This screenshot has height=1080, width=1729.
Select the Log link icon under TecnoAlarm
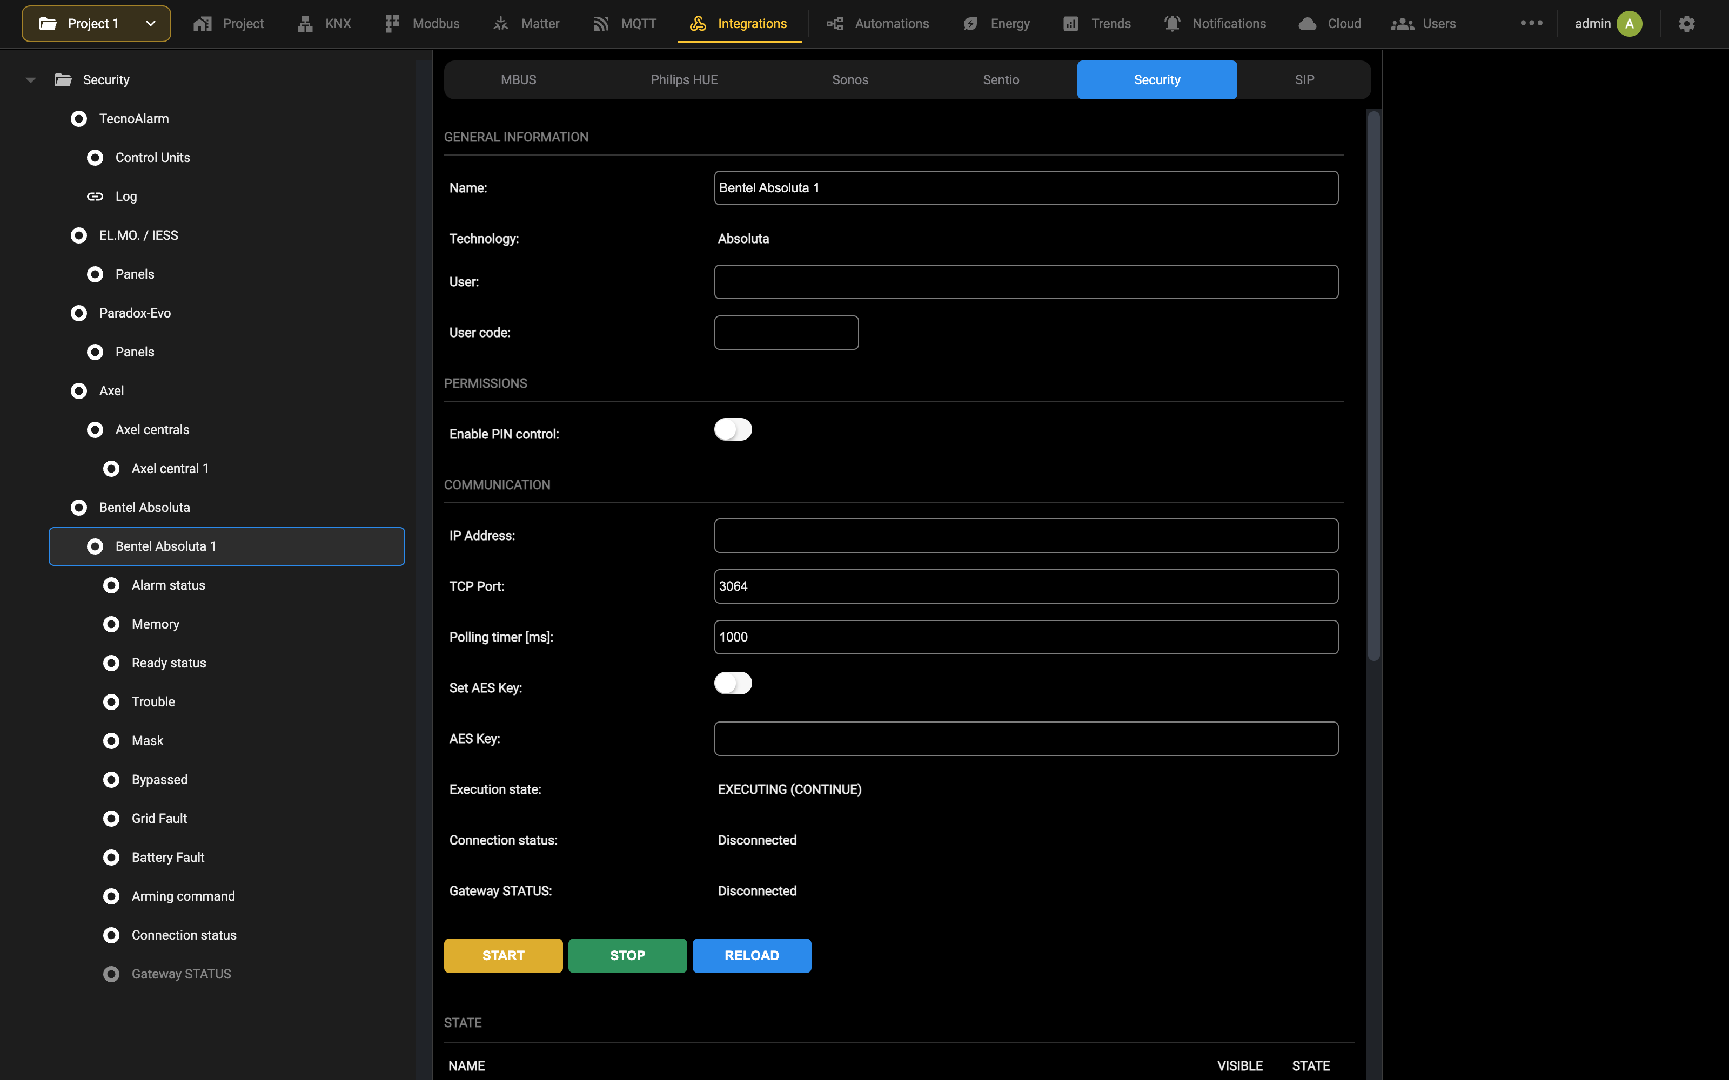pos(95,197)
